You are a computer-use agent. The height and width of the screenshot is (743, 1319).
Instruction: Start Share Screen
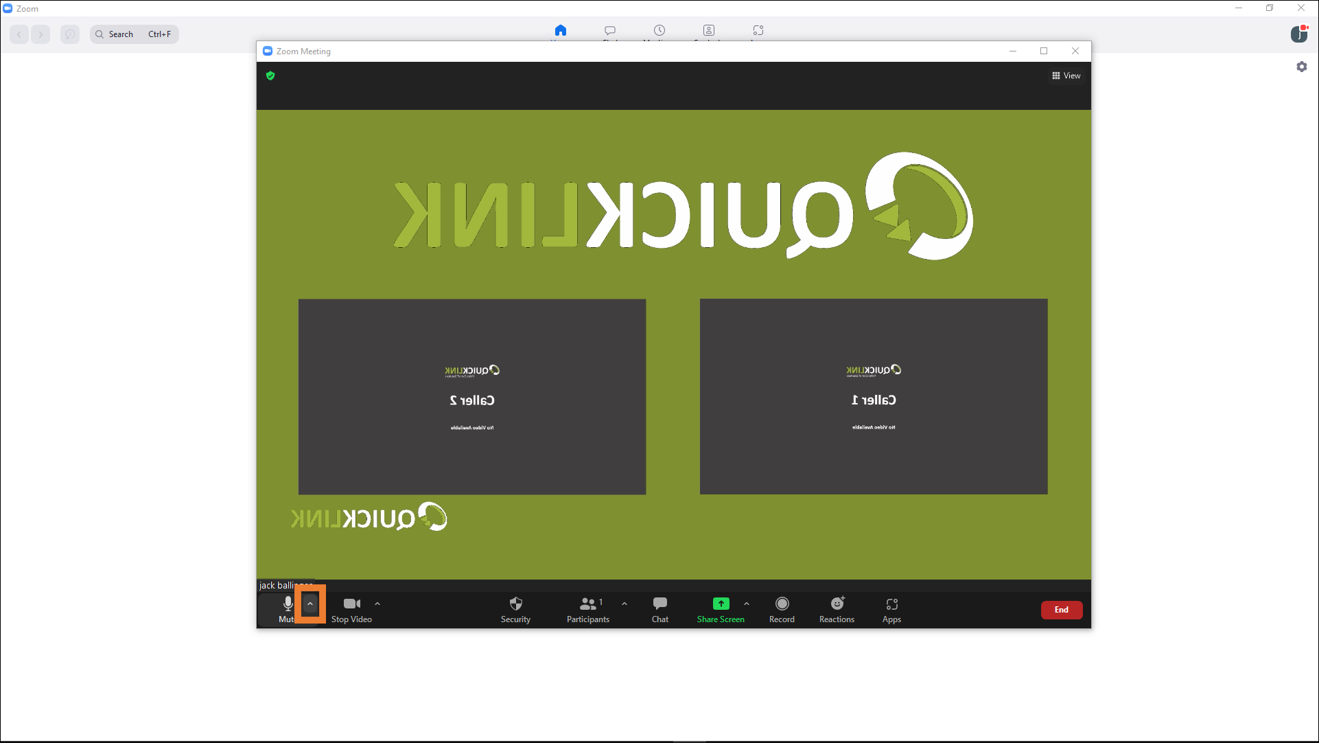tap(721, 609)
